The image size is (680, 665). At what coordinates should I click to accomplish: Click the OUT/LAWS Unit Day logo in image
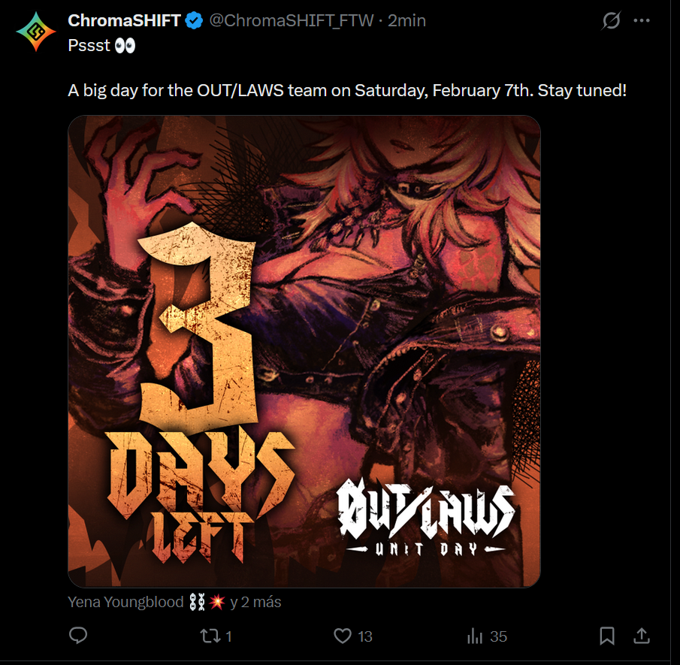pyautogui.click(x=426, y=517)
